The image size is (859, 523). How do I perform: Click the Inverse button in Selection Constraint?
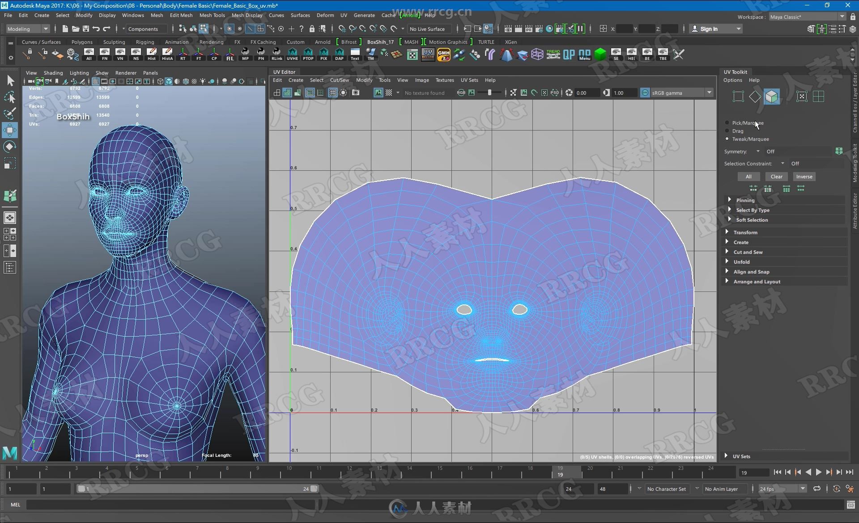pyautogui.click(x=804, y=177)
